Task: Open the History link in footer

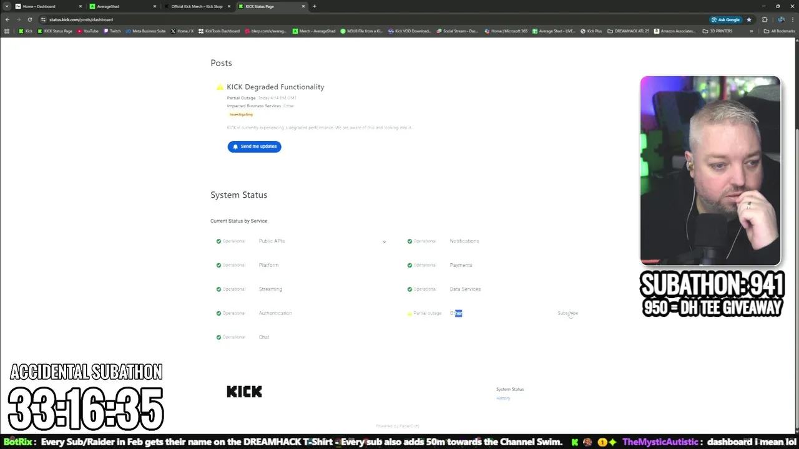Action: pos(503,398)
